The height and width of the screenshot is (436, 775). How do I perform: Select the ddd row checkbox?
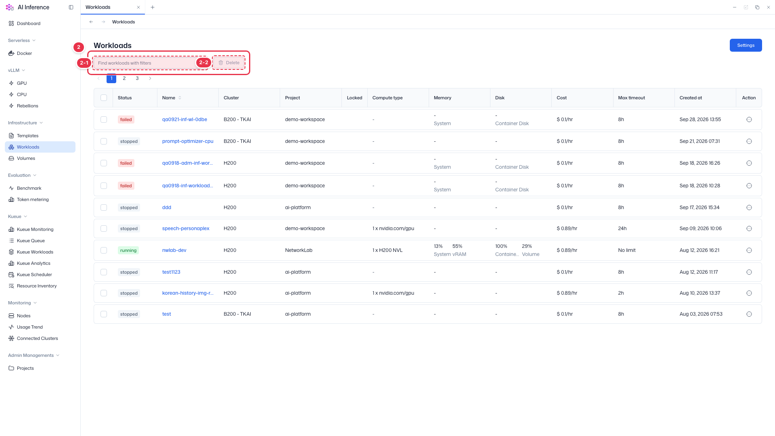tap(104, 208)
